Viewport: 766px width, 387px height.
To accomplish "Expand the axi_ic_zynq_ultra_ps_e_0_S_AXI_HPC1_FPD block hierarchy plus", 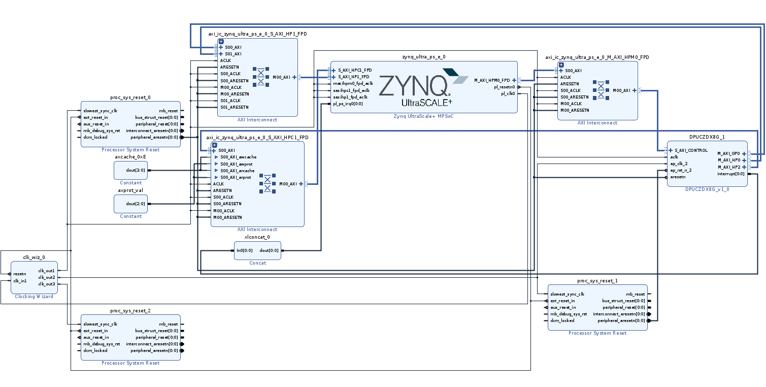I will click(214, 145).
